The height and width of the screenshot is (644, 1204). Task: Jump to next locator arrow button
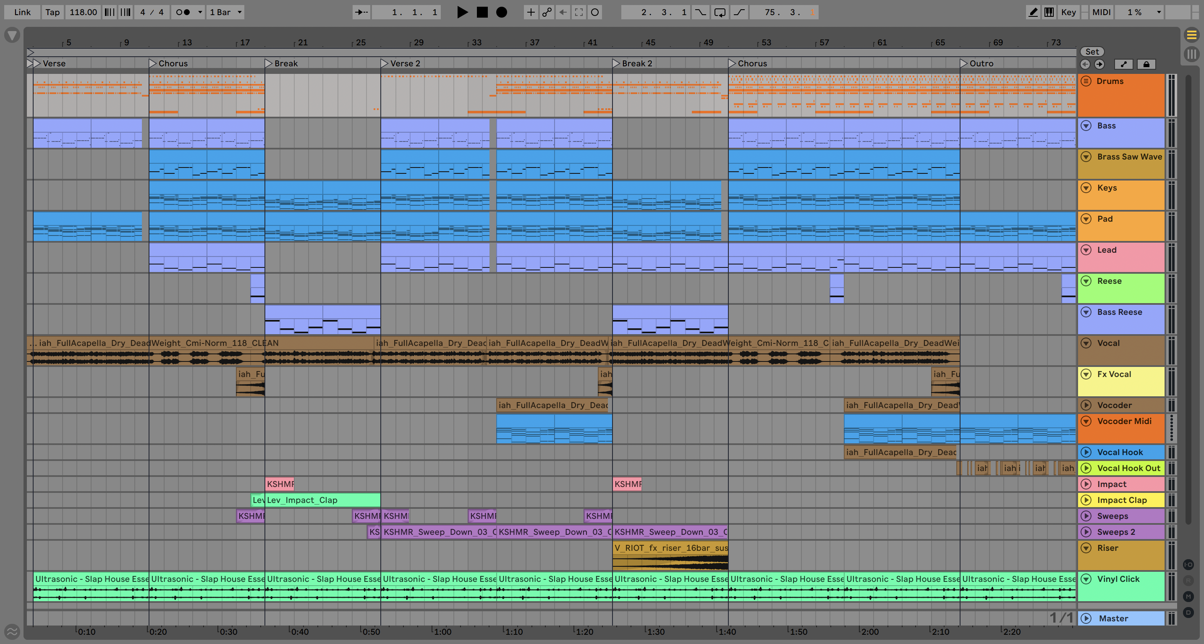click(1099, 65)
